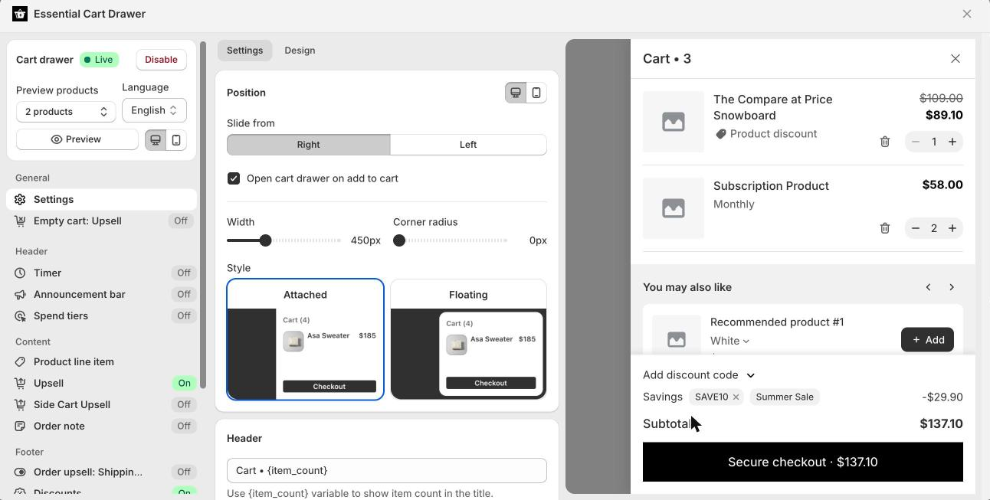Click the Preview button

(x=77, y=139)
